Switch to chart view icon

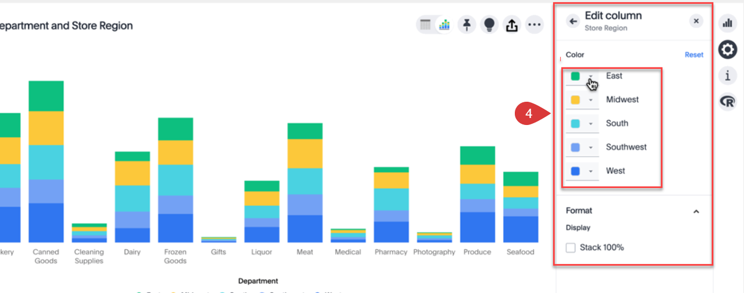pos(444,24)
